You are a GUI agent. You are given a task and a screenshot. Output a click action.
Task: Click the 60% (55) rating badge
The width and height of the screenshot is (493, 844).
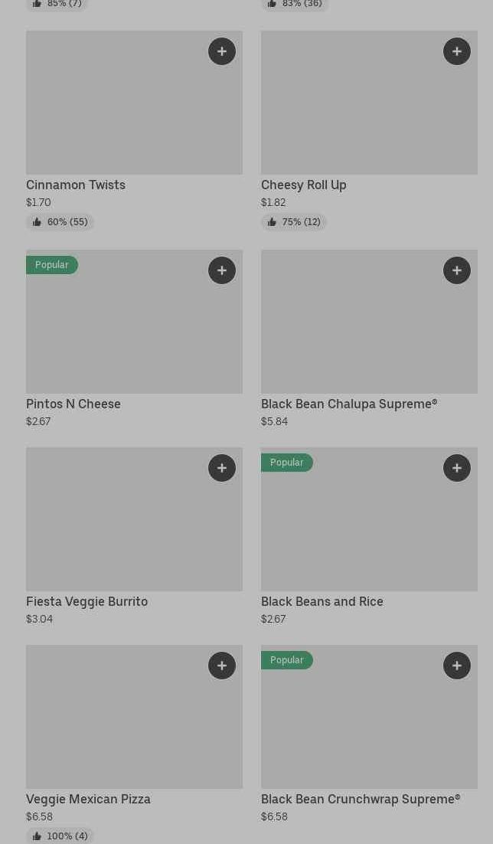coord(60,222)
